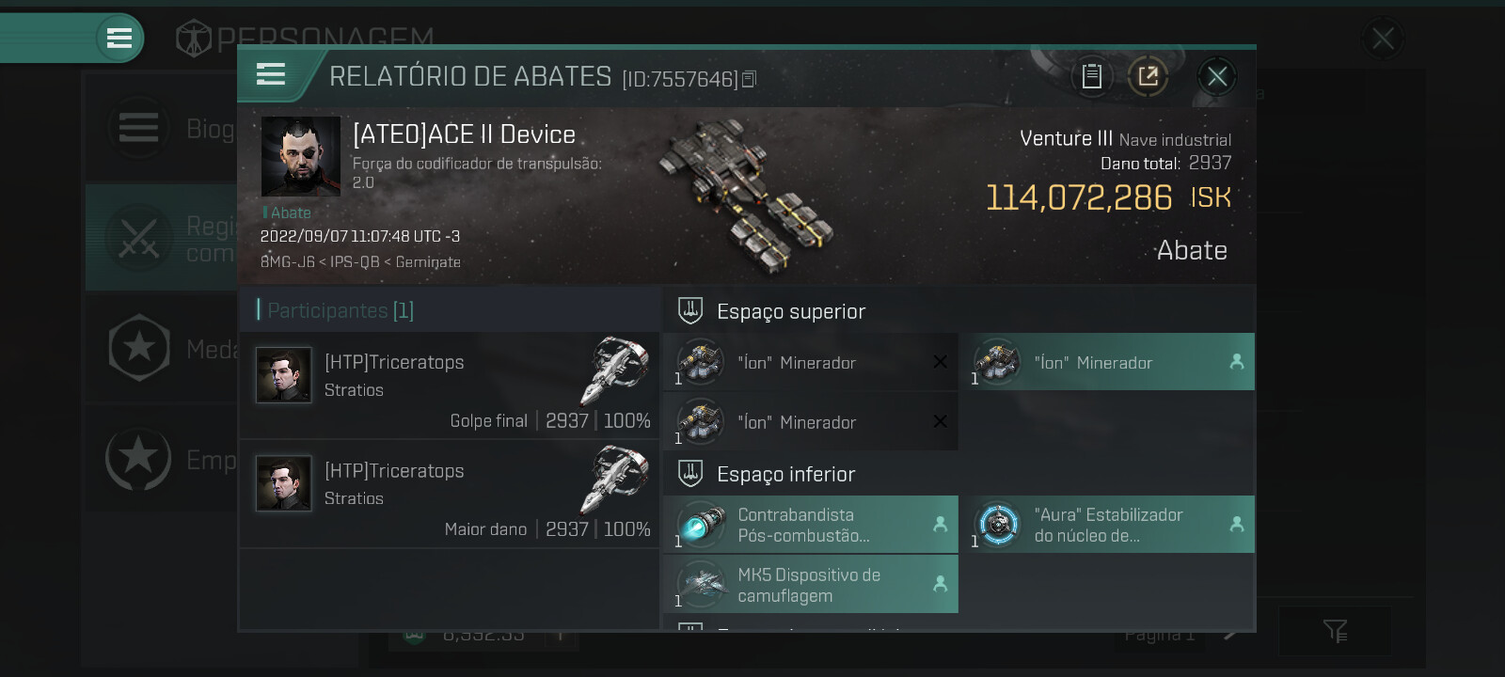Click the Stratios ship image in Golpe final
The width and height of the screenshot is (1505, 677).
[x=615, y=370]
